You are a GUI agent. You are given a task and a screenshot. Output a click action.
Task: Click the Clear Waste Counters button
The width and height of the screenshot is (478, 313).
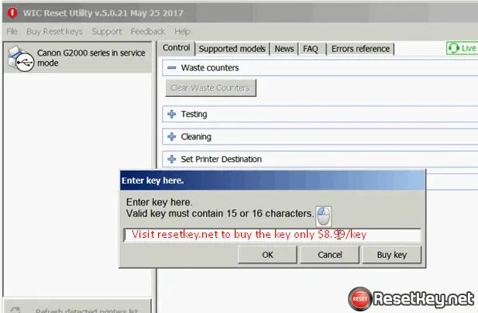tap(211, 88)
